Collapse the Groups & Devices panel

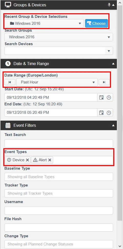pos(113,5)
